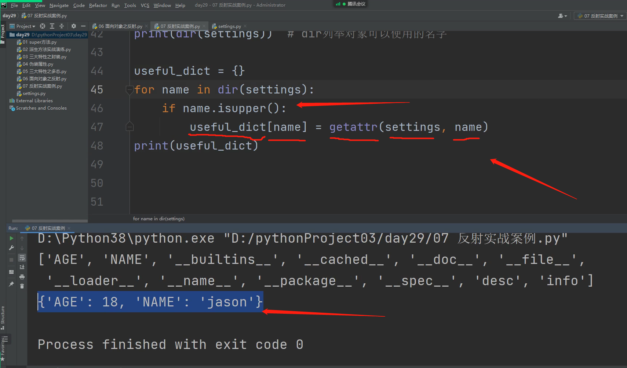Open the View menu
Viewport: 627px width, 368px height.
tap(40, 5)
